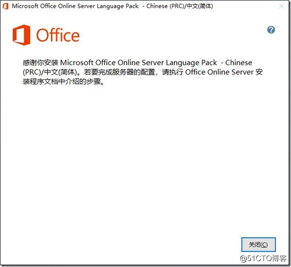Close the dialog with the title bar X
Screen dimensions: 291x267
pos(282,6)
